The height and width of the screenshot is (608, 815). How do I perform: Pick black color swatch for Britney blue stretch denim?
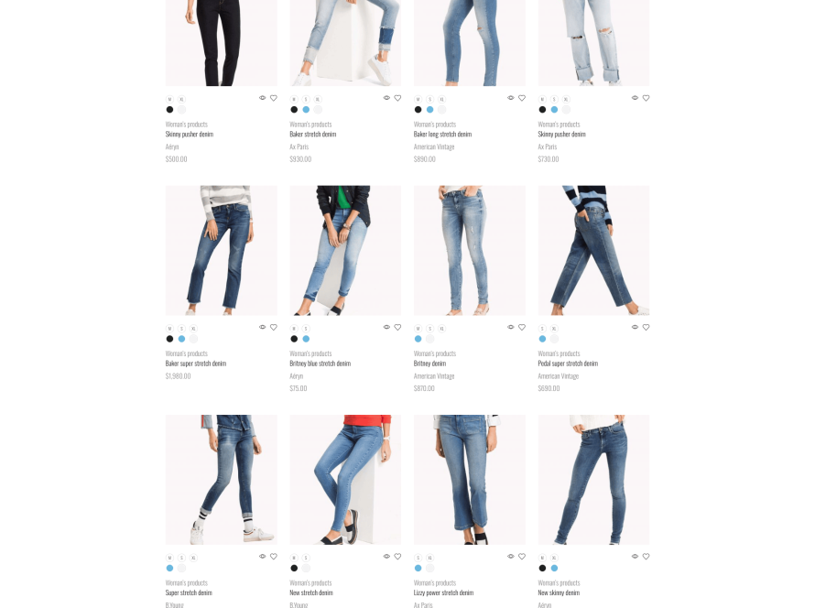pyautogui.click(x=294, y=339)
